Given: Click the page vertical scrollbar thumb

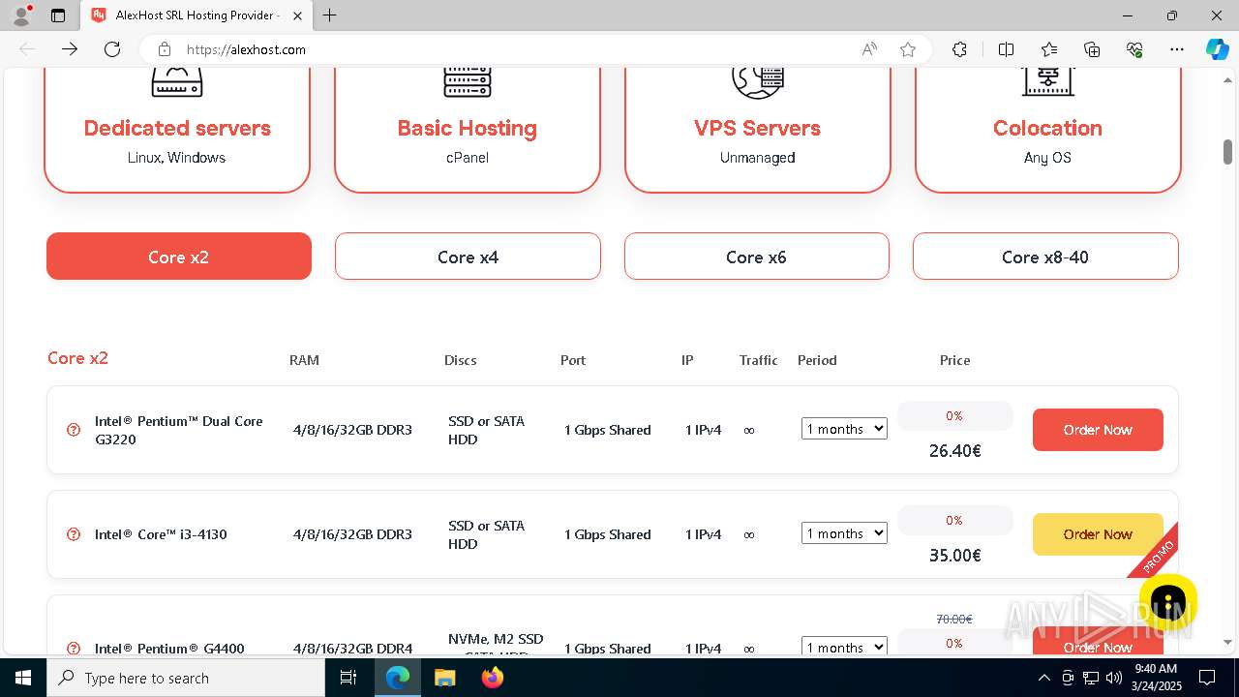Looking at the screenshot, I should (x=1227, y=152).
